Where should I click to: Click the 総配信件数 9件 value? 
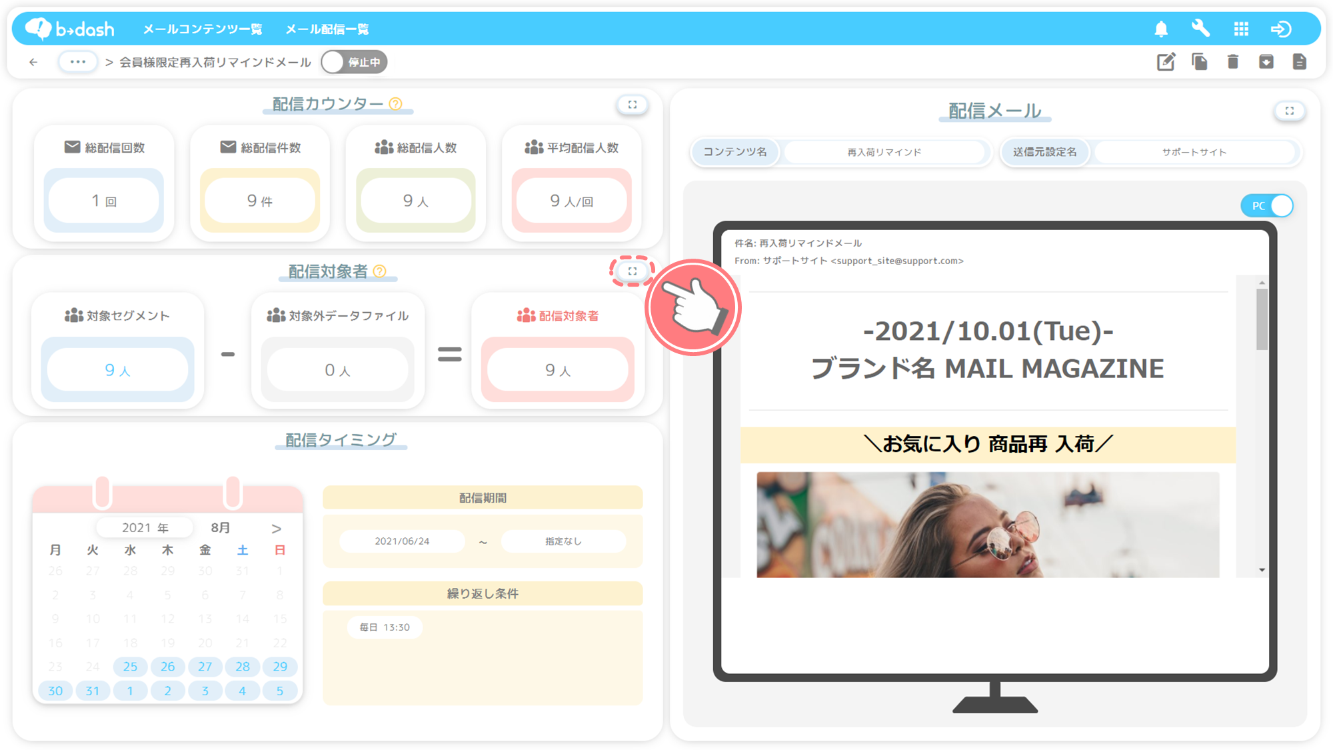(260, 201)
